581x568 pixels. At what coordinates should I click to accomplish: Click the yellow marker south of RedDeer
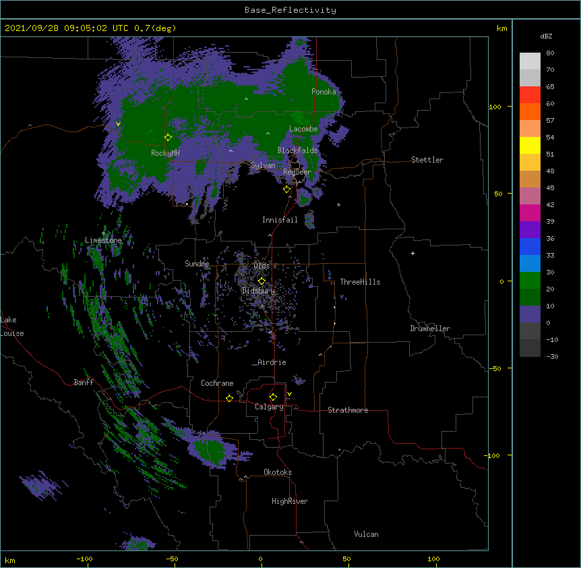286,190
